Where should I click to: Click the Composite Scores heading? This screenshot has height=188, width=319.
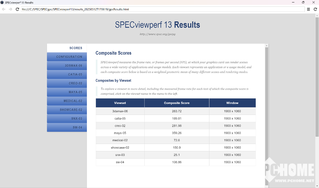point(114,53)
